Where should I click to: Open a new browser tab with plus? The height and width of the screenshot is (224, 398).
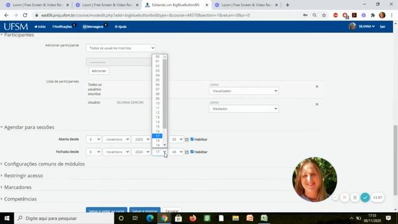[x=287, y=5]
